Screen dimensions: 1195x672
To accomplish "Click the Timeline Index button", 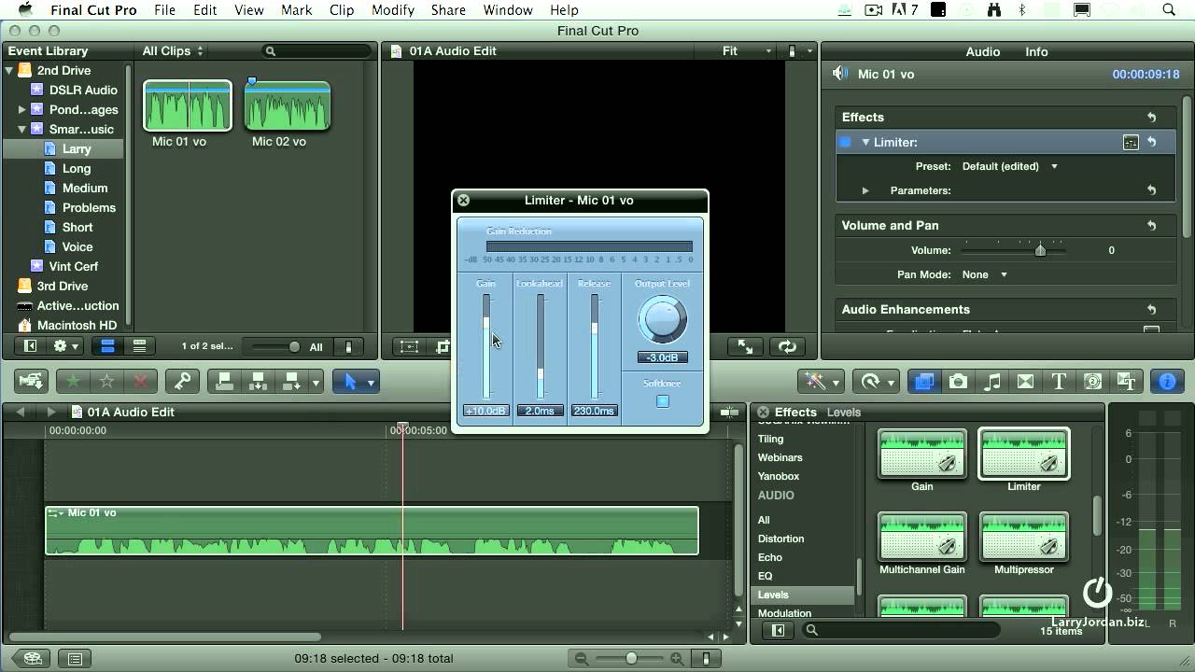I will [x=75, y=659].
